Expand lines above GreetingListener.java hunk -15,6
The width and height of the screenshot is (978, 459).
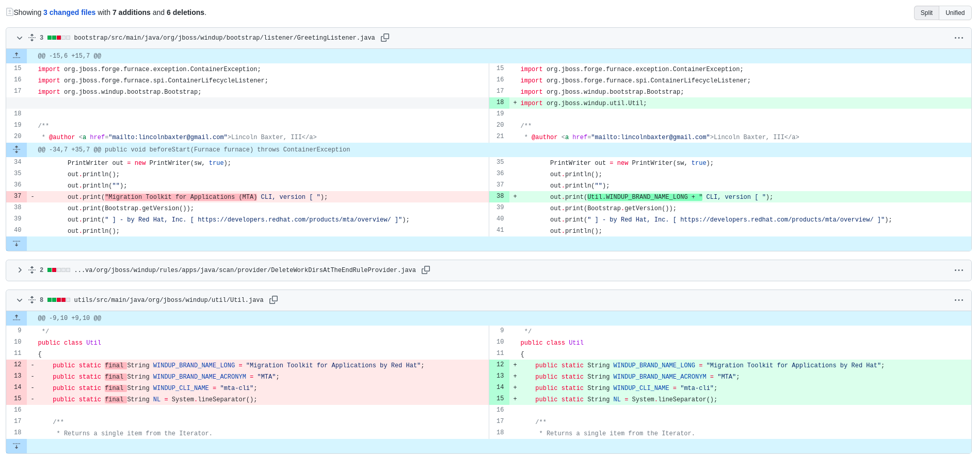(17, 56)
